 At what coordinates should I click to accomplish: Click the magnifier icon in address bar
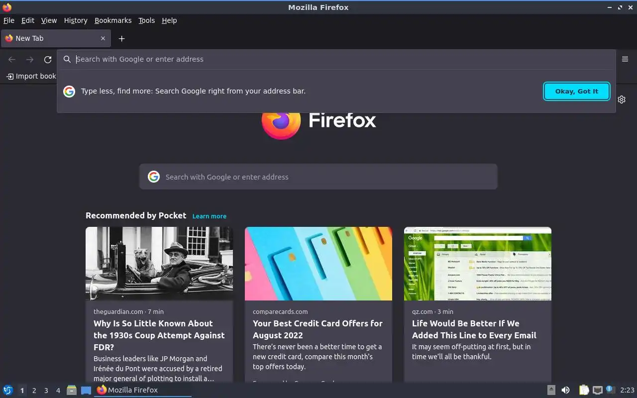67,59
